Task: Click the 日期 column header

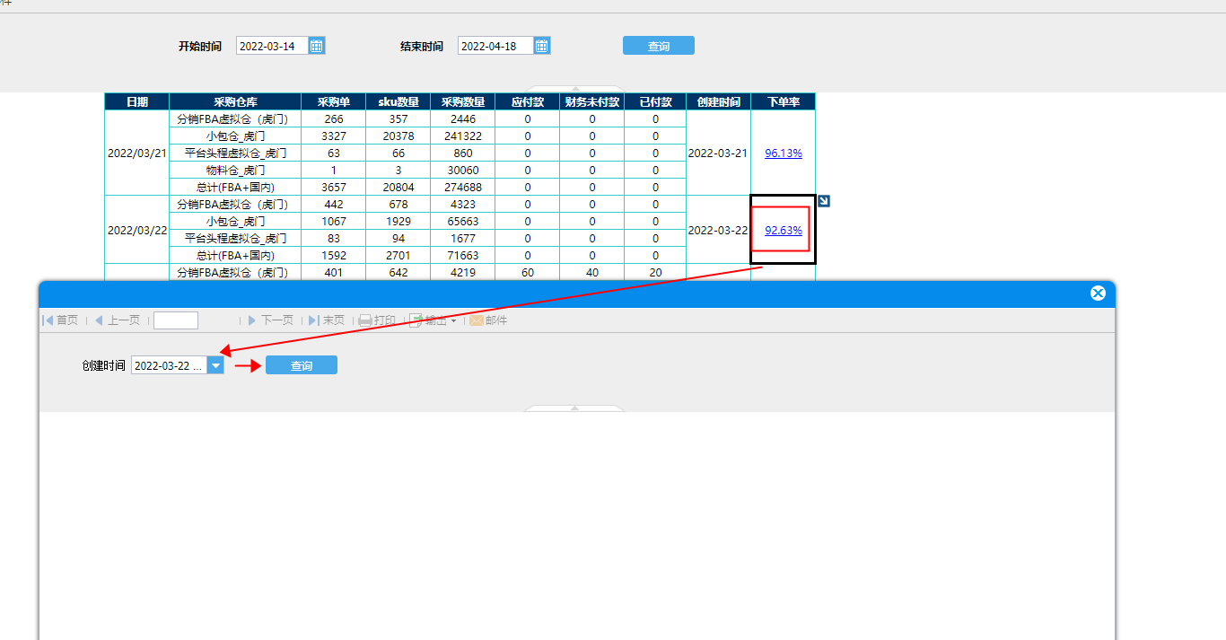Action: pos(137,102)
